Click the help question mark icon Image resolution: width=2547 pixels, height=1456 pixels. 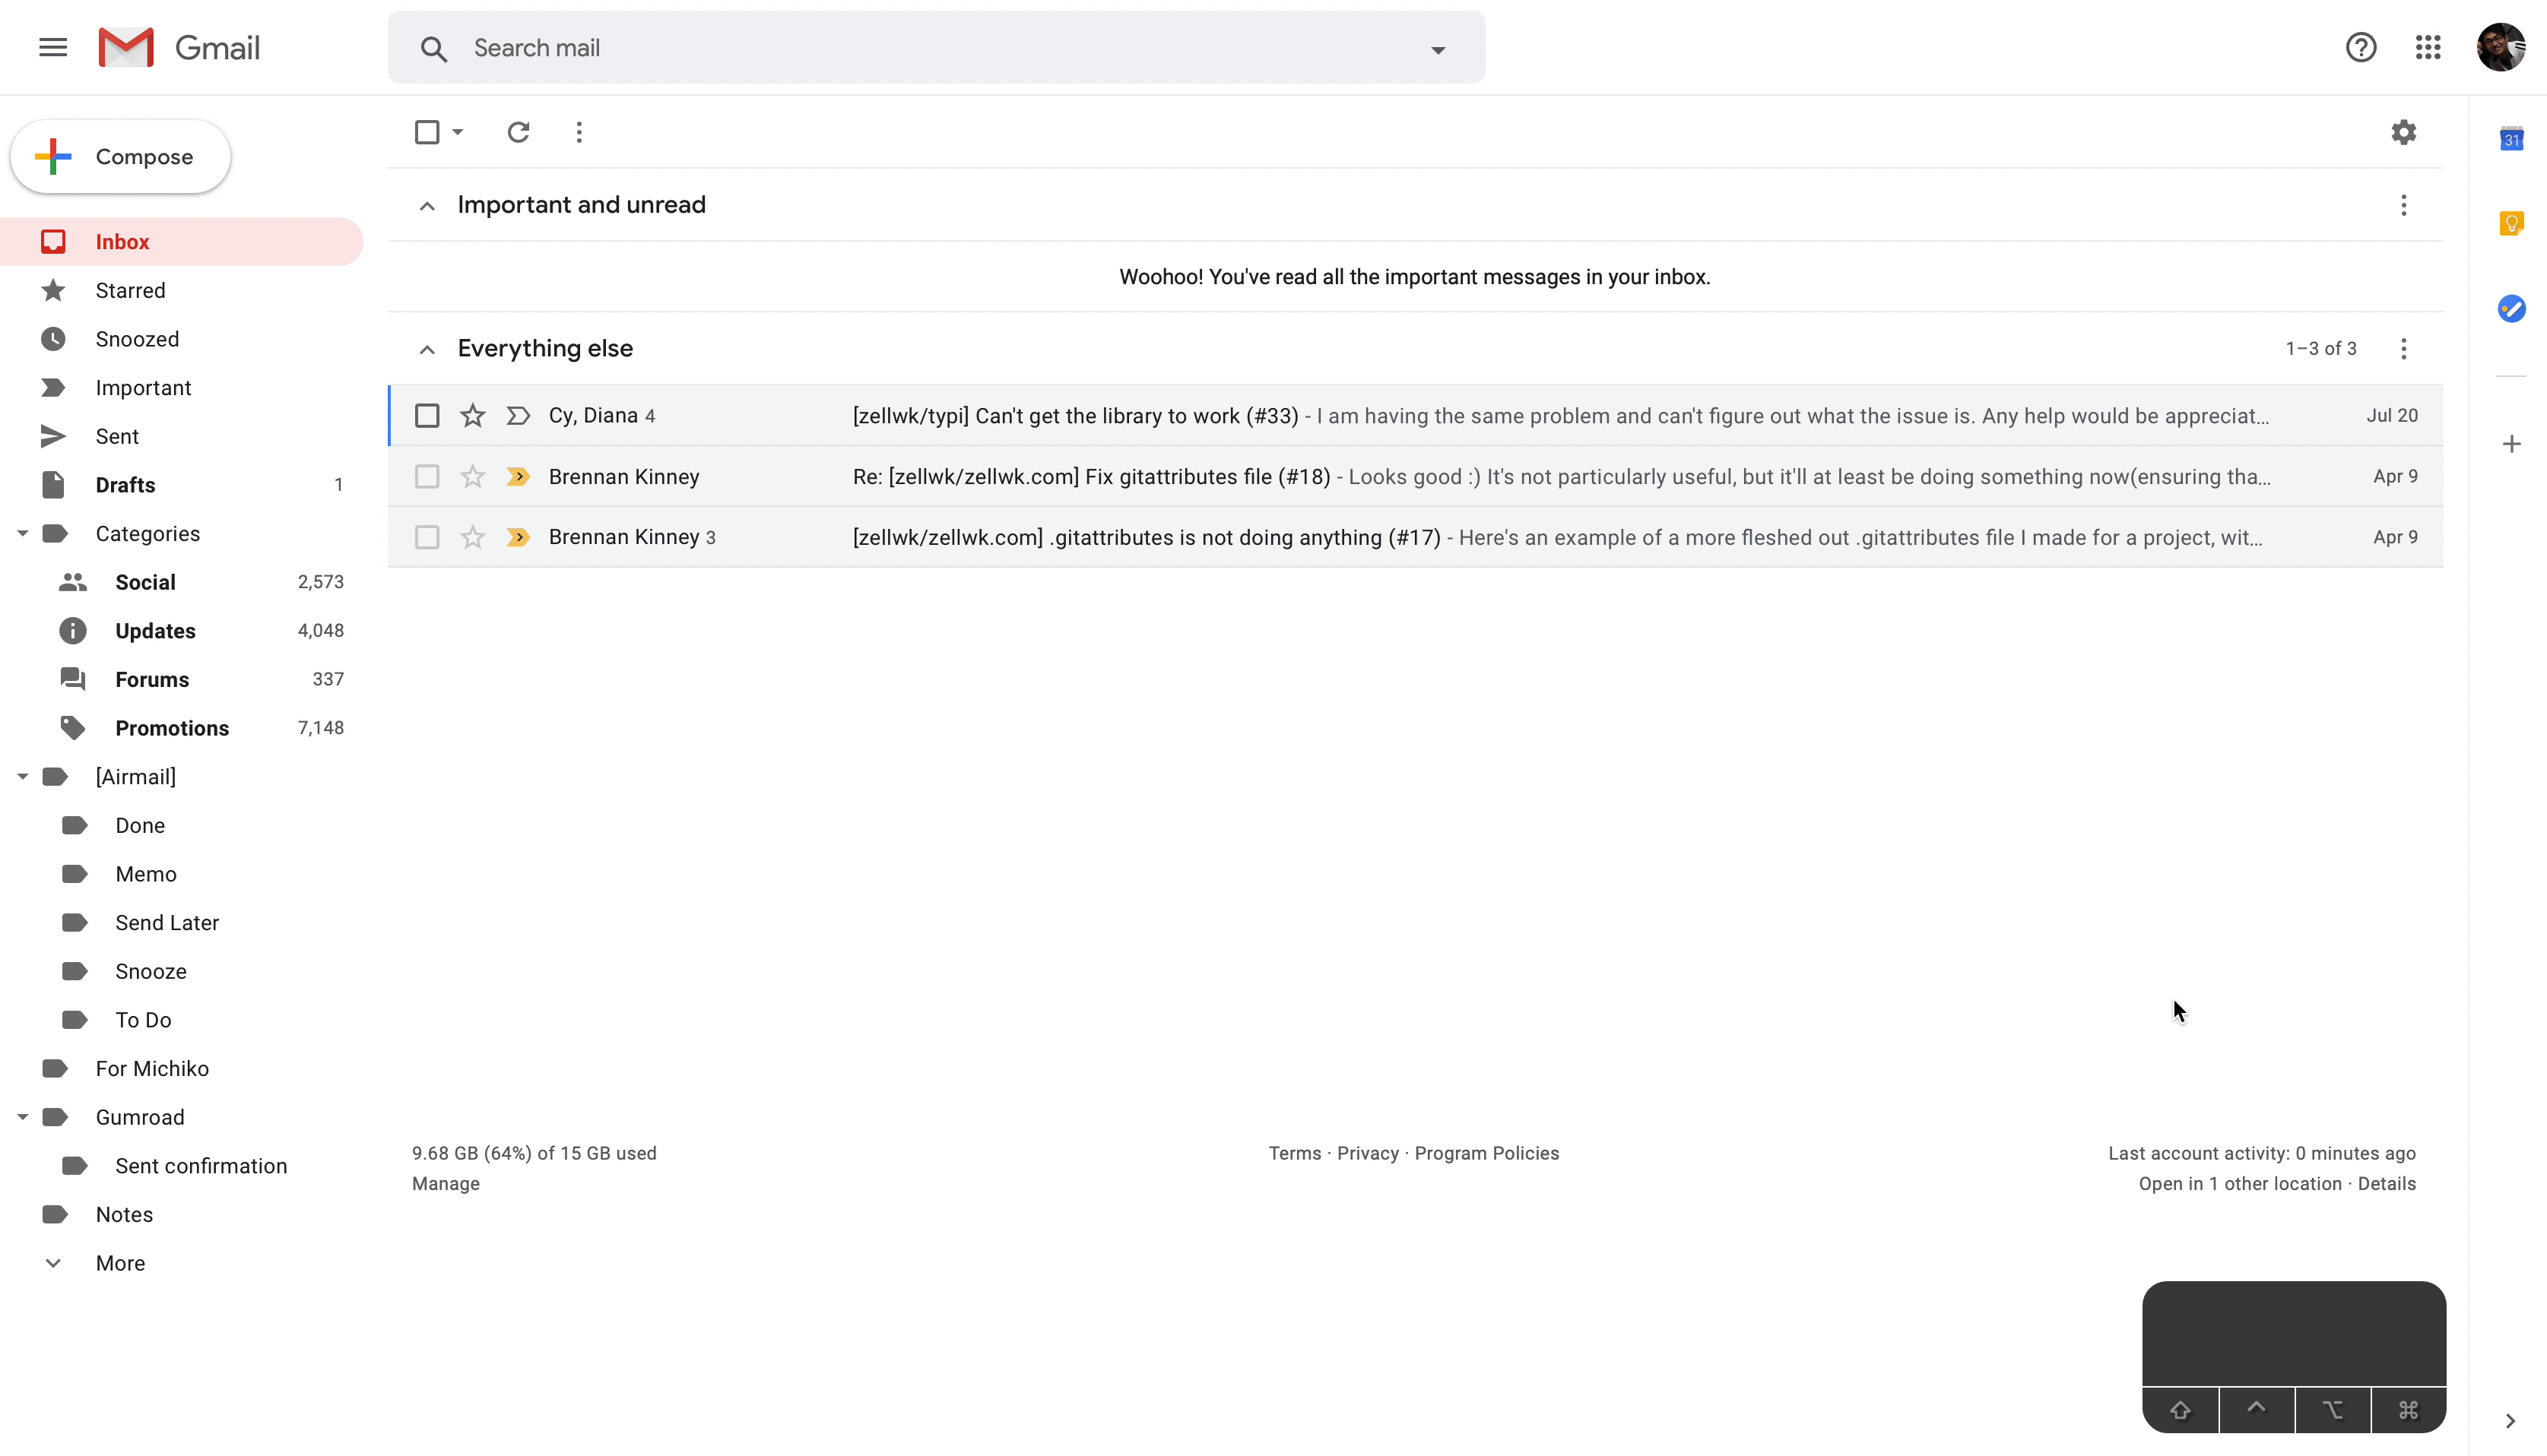tap(2360, 47)
